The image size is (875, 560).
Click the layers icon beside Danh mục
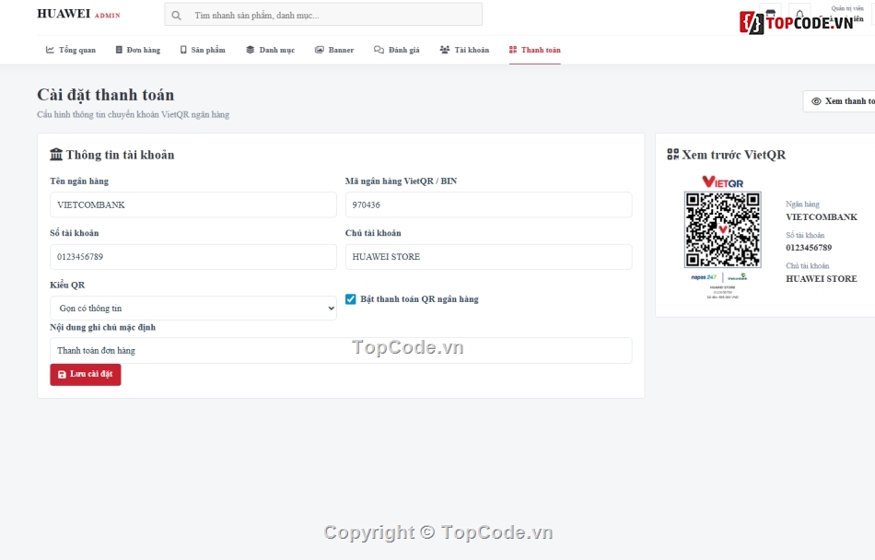[x=250, y=50]
